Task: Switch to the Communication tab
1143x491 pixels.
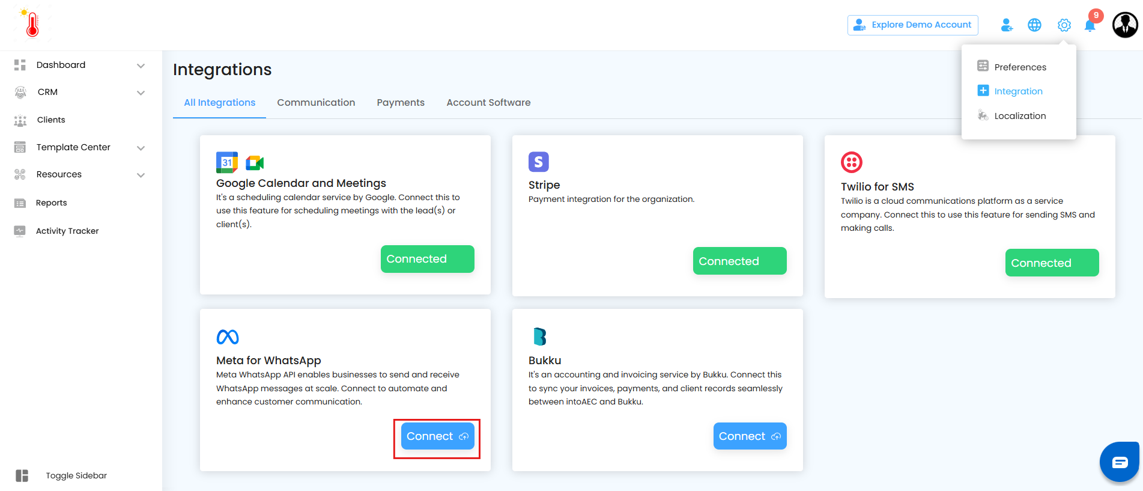Action: coord(316,103)
